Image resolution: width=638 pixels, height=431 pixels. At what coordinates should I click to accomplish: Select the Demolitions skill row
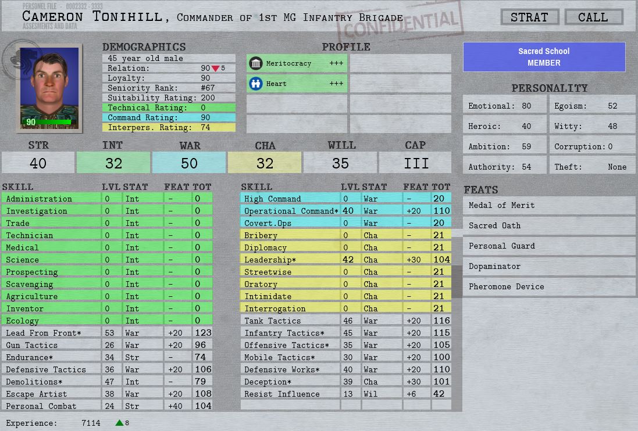[107, 382]
